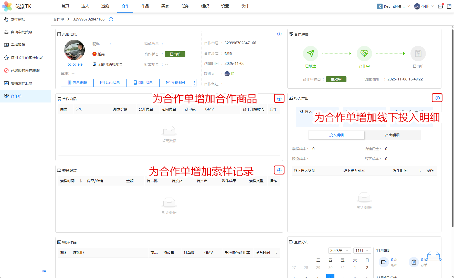Click the 发送邮件 button
454x278 pixels.
[x=176, y=83]
